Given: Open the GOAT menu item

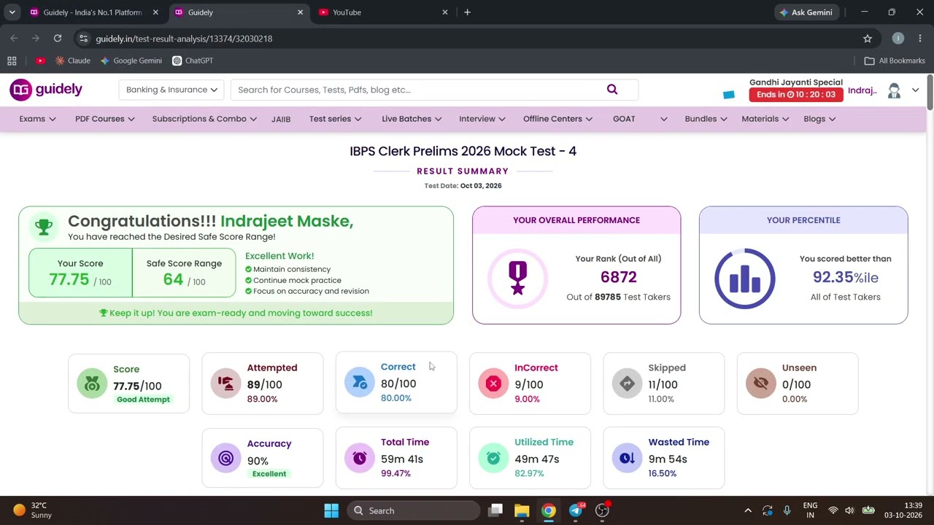Looking at the screenshot, I should [x=624, y=119].
